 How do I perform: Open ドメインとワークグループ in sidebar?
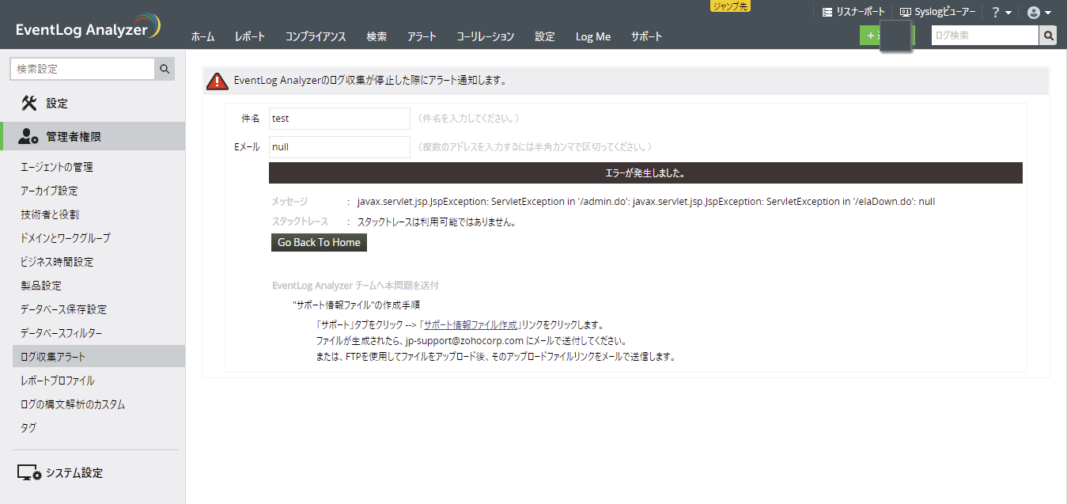(66, 238)
